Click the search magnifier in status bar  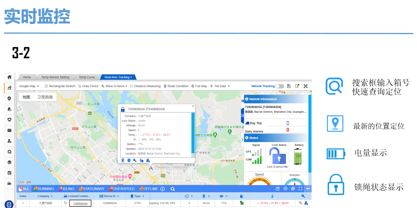(173, 189)
